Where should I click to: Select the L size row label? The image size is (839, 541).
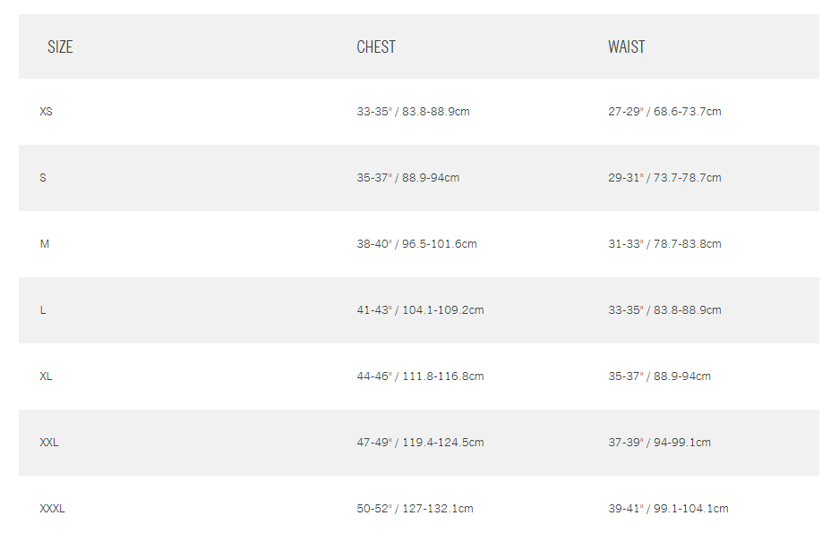pyautogui.click(x=43, y=310)
